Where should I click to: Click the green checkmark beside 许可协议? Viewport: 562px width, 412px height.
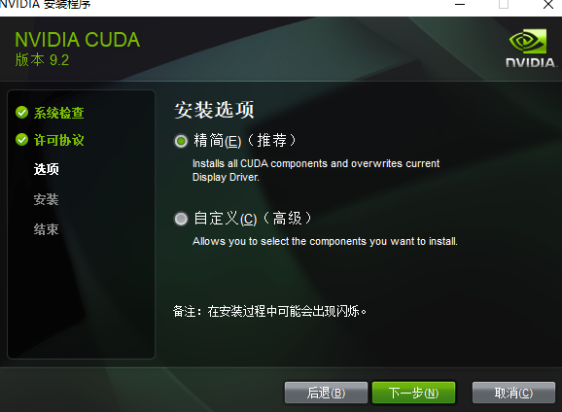click(x=21, y=140)
